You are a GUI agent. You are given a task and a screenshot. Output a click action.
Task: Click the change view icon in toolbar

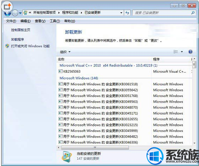point(176,52)
